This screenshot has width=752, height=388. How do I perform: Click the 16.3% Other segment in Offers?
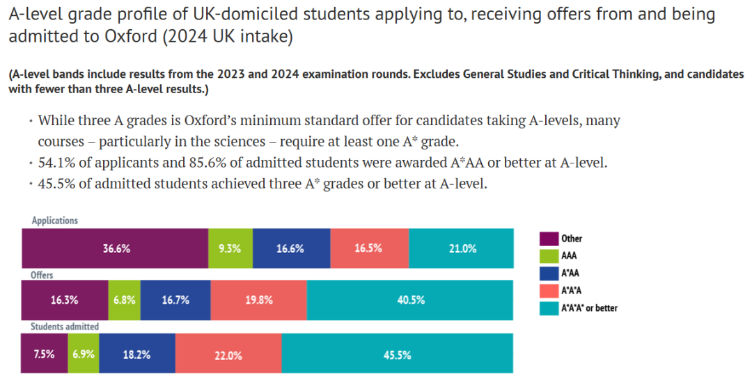65,300
